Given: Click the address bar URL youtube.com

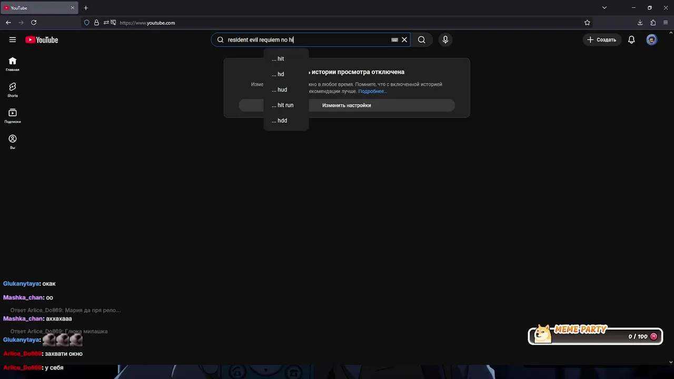Looking at the screenshot, I should coord(147,23).
